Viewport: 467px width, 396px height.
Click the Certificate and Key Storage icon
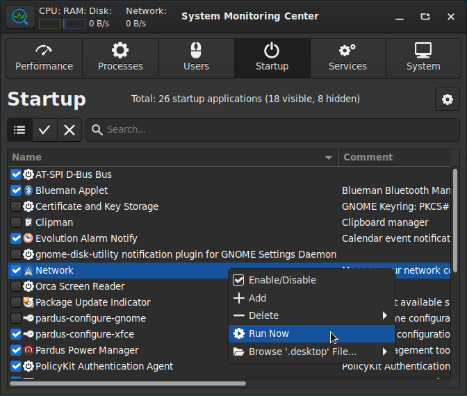coord(28,206)
